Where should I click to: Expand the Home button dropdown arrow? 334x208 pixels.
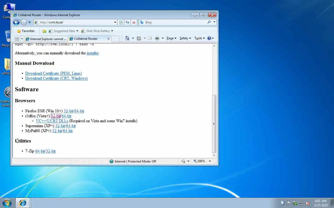coord(133,38)
